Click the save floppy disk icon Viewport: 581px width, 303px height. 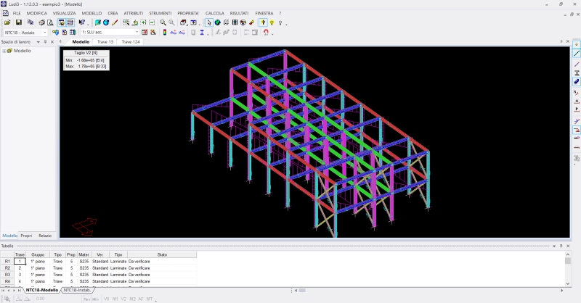point(18,22)
